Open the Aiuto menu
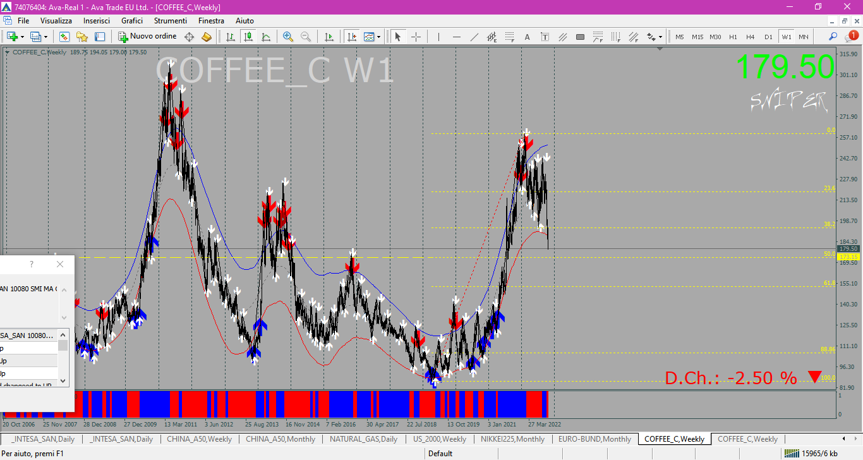This screenshot has height=460, width=863. [x=244, y=21]
